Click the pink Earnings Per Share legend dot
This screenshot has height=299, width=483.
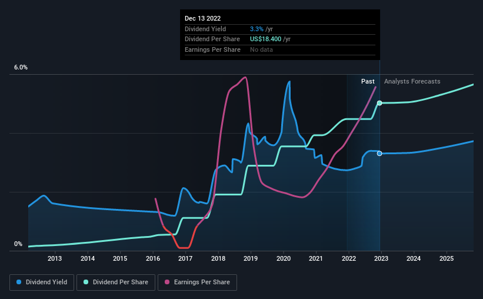point(167,282)
